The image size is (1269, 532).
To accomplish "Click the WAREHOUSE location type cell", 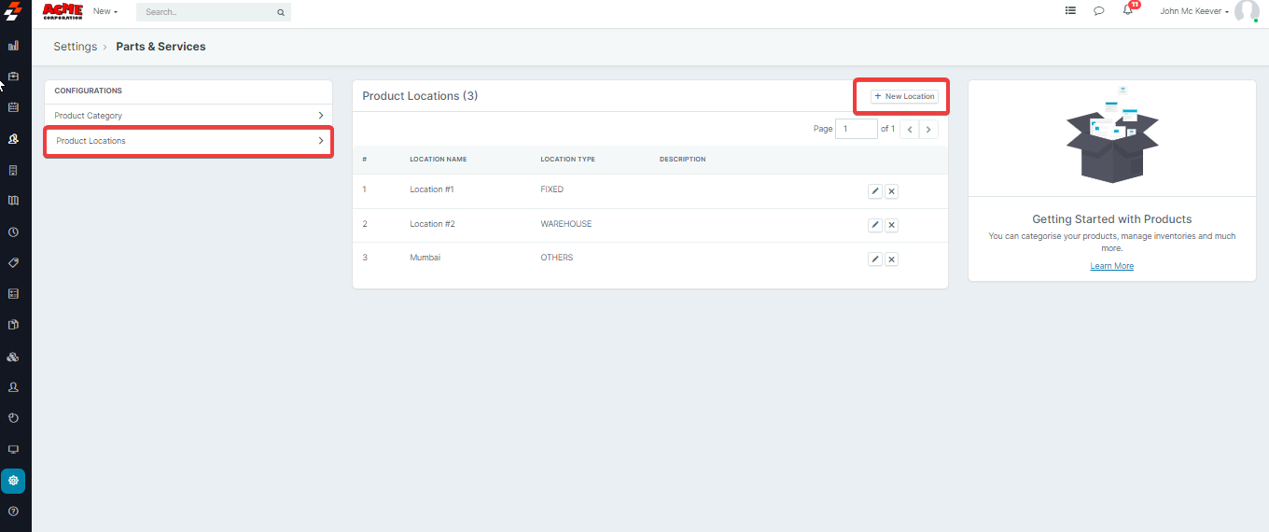I will coord(565,224).
